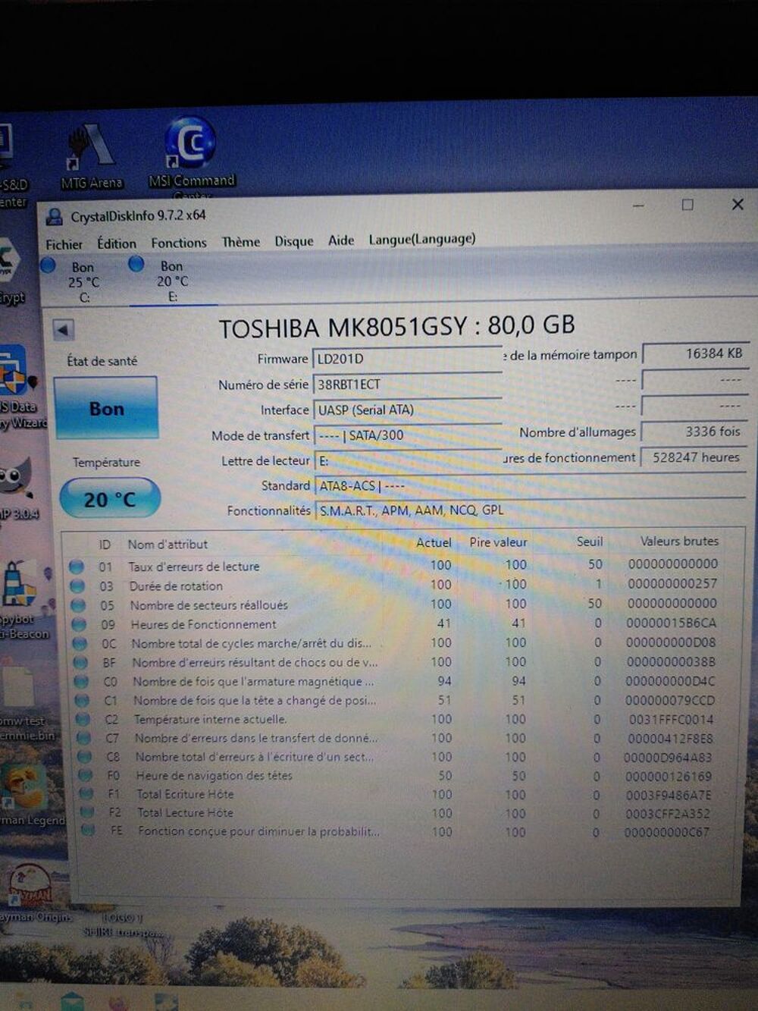The height and width of the screenshot is (1011, 758).
Task: Click the Firmware field LD201D
Action: point(408,359)
